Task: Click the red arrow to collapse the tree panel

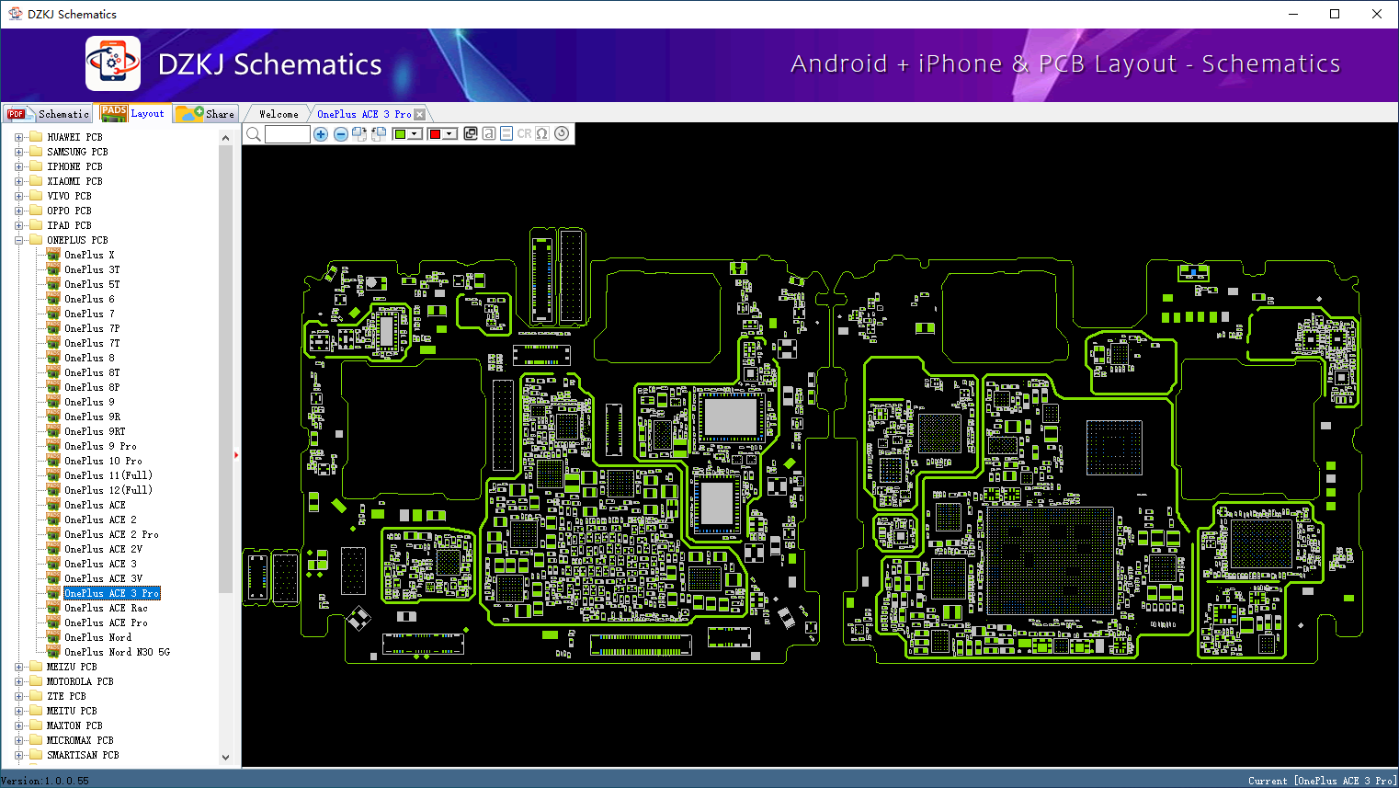Action: point(236,454)
